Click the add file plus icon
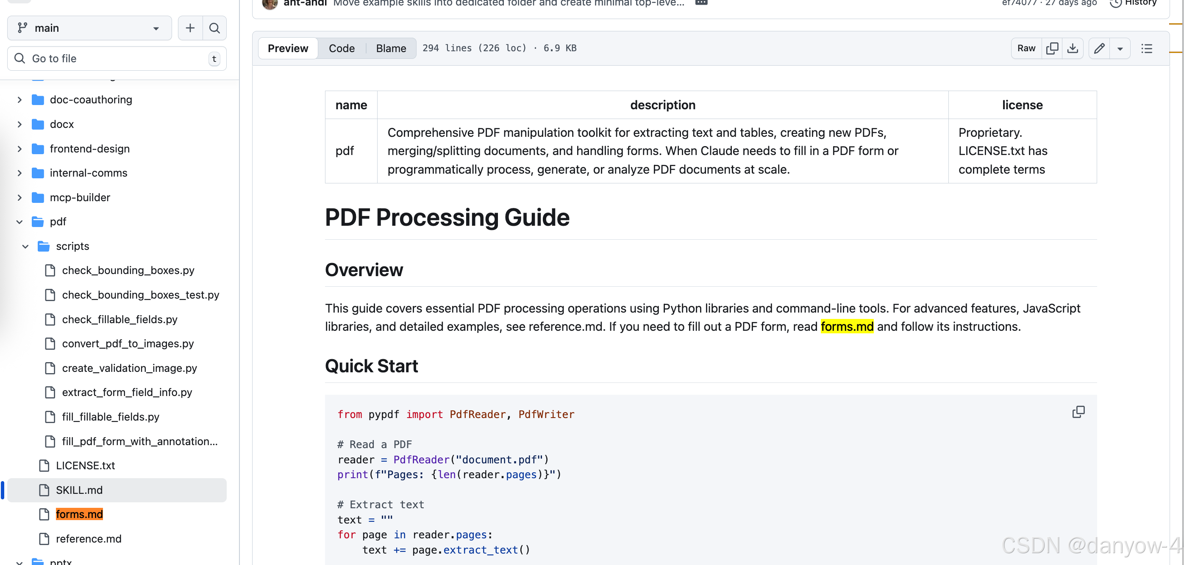The width and height of the screenshot is (1184, 565). tap(190, 28)
